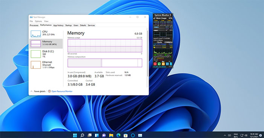Switch to the Processes tab
264x138 pixels.
34,25
